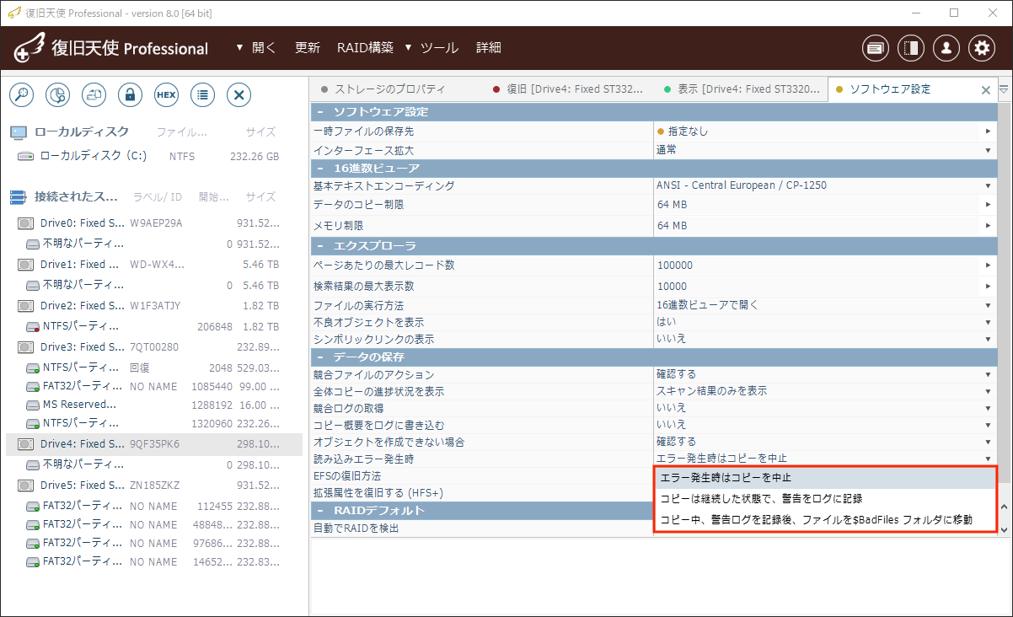Choose コピーは継続した状態で、警告をログに記録 option
The width and height of the screenshot is (1013, 617).
[825, 498]
